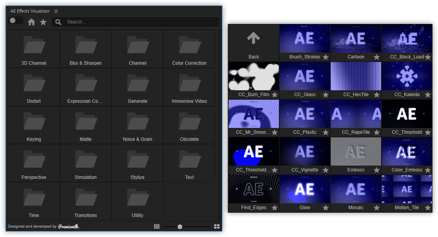Select the Motion_Tile effect thumbnail
This screenshot has height=237, width=438.
(x=407, y=189)
